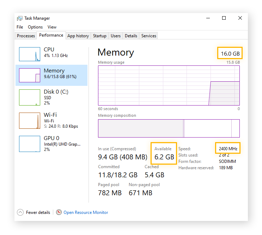Select the Memory graph thumbnail in sidebar

[30, 75]
